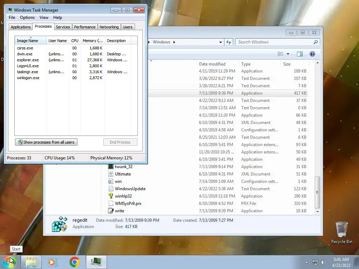Screen dimensions: 359x269
Task: Click the write application icon
Action: pyautogui.click(x=111, y=211)
